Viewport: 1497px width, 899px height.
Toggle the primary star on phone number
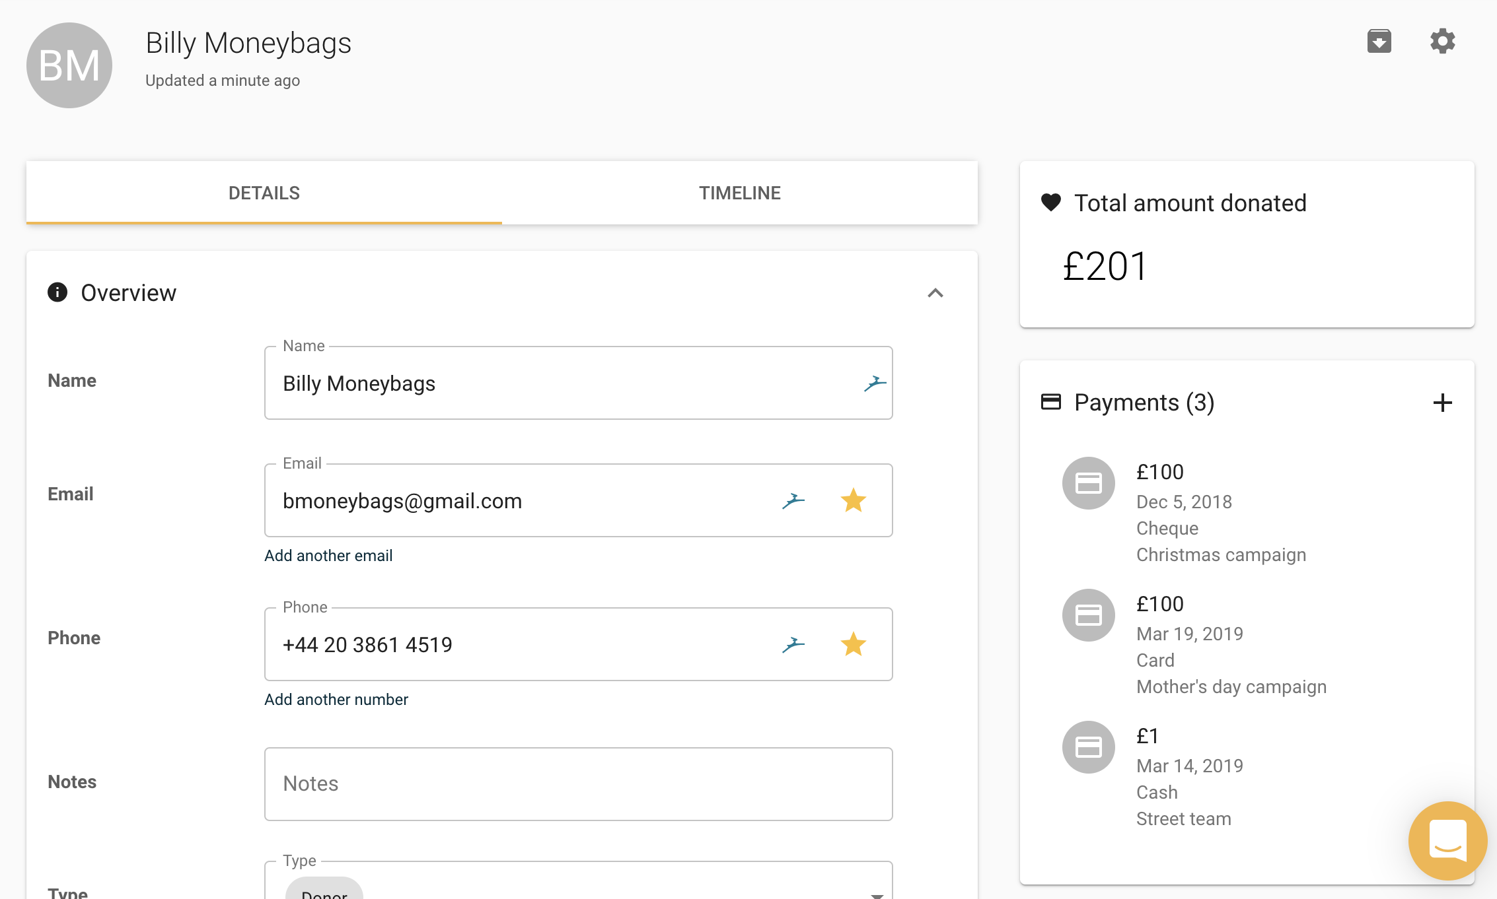tap(853, 645)
